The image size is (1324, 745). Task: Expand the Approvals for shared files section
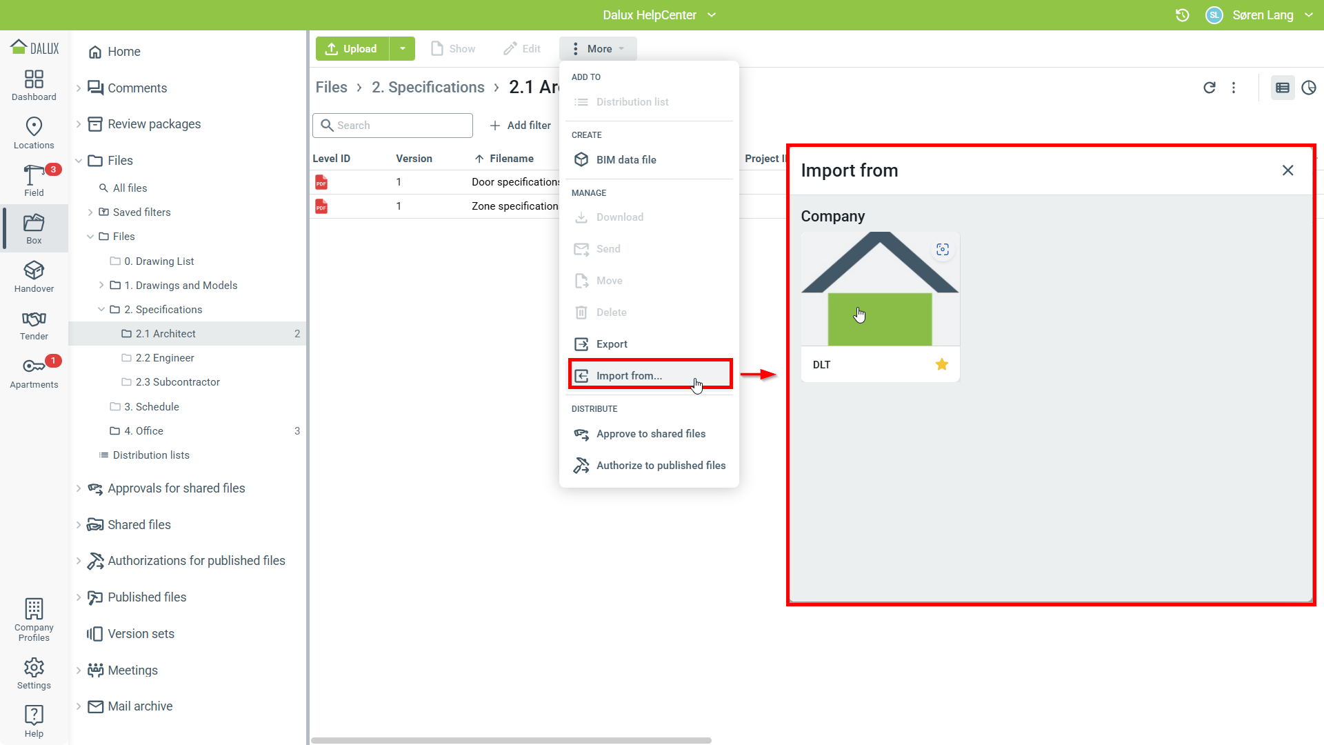click(79, 488)
